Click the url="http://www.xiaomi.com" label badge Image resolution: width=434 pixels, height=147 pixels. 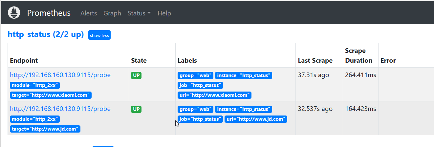tap(214, 95)
